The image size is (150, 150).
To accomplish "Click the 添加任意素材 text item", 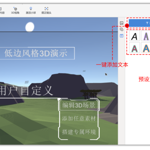I will coord(79,119).
